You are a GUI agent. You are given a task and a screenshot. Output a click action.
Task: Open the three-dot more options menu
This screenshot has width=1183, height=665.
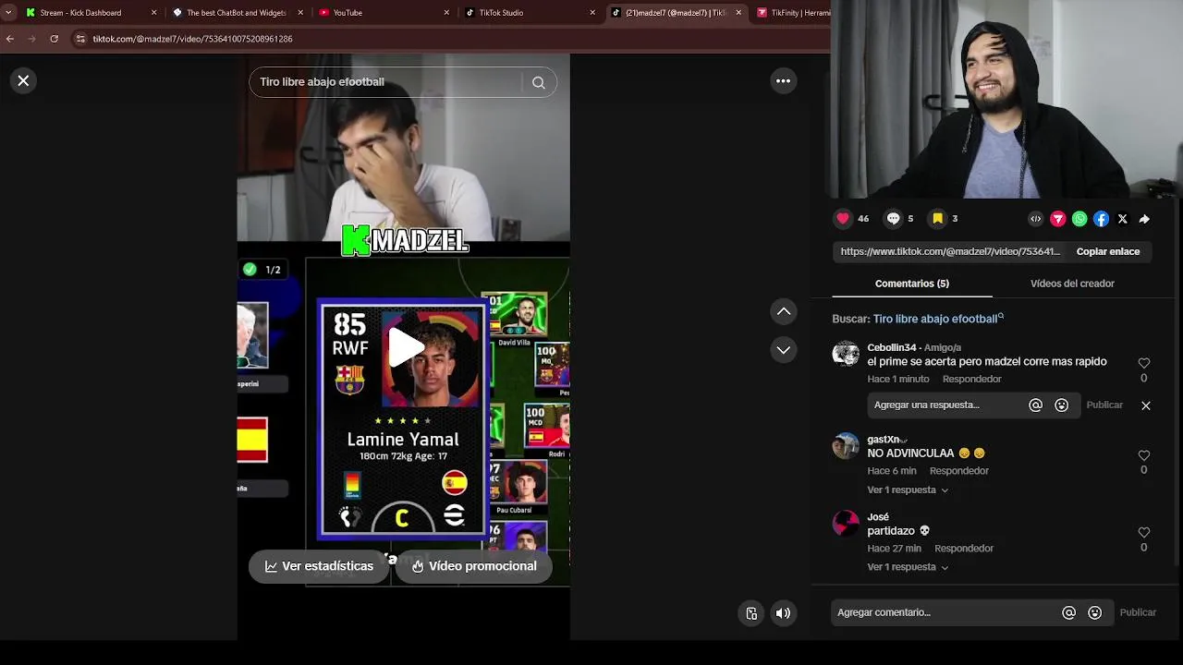783,80
